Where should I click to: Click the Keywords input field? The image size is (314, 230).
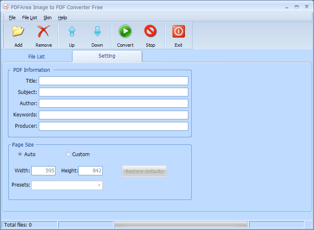point(114,115)
